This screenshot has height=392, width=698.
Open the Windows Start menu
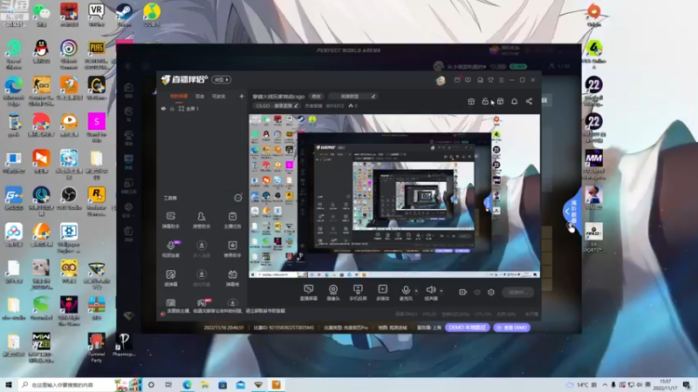(8, 385)
